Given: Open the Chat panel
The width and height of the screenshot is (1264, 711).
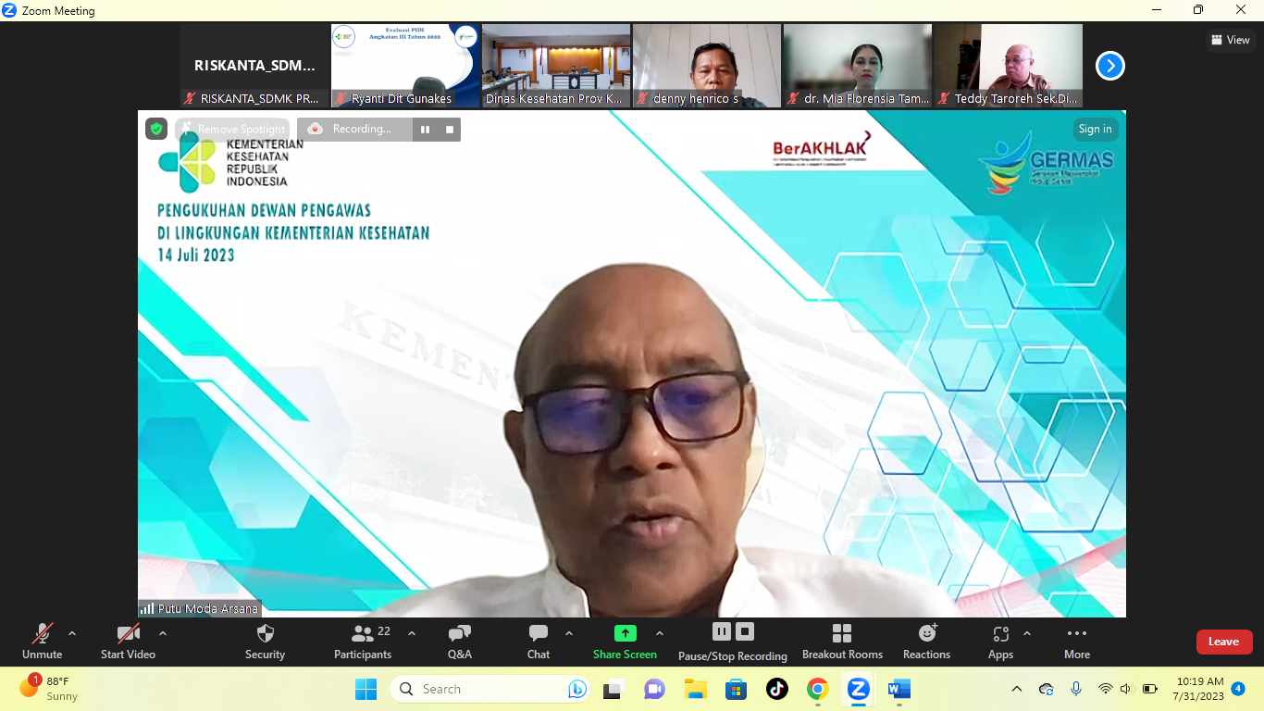Looking at the screenshot, I should (x=539, y=642).
